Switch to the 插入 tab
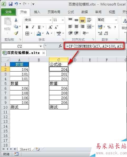Image resolution: width=127 pixels, height=157 pixels. click(x=37, y=12)
